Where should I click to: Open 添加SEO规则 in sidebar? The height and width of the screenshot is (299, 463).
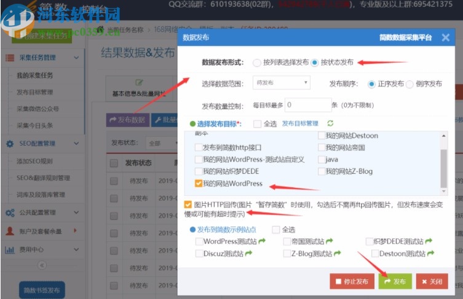coord(34,161)
